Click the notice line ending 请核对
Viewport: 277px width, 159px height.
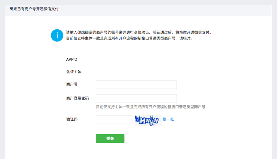click(130, 38)
